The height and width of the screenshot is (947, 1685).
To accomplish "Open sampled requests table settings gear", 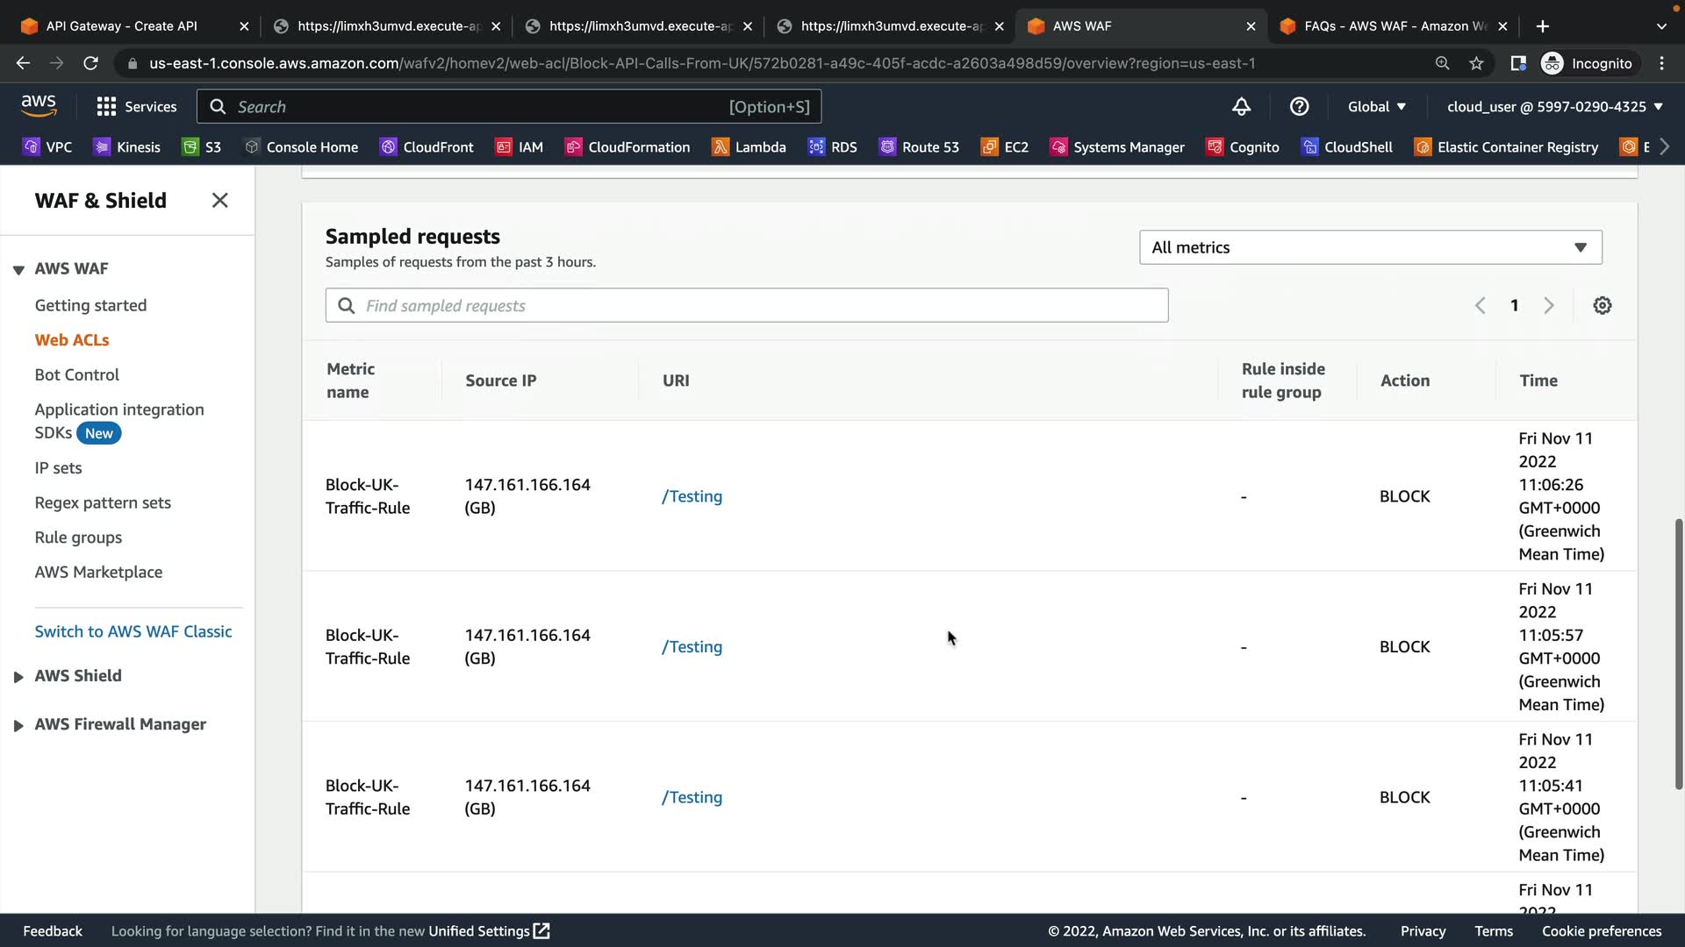I will point(1602,305).
